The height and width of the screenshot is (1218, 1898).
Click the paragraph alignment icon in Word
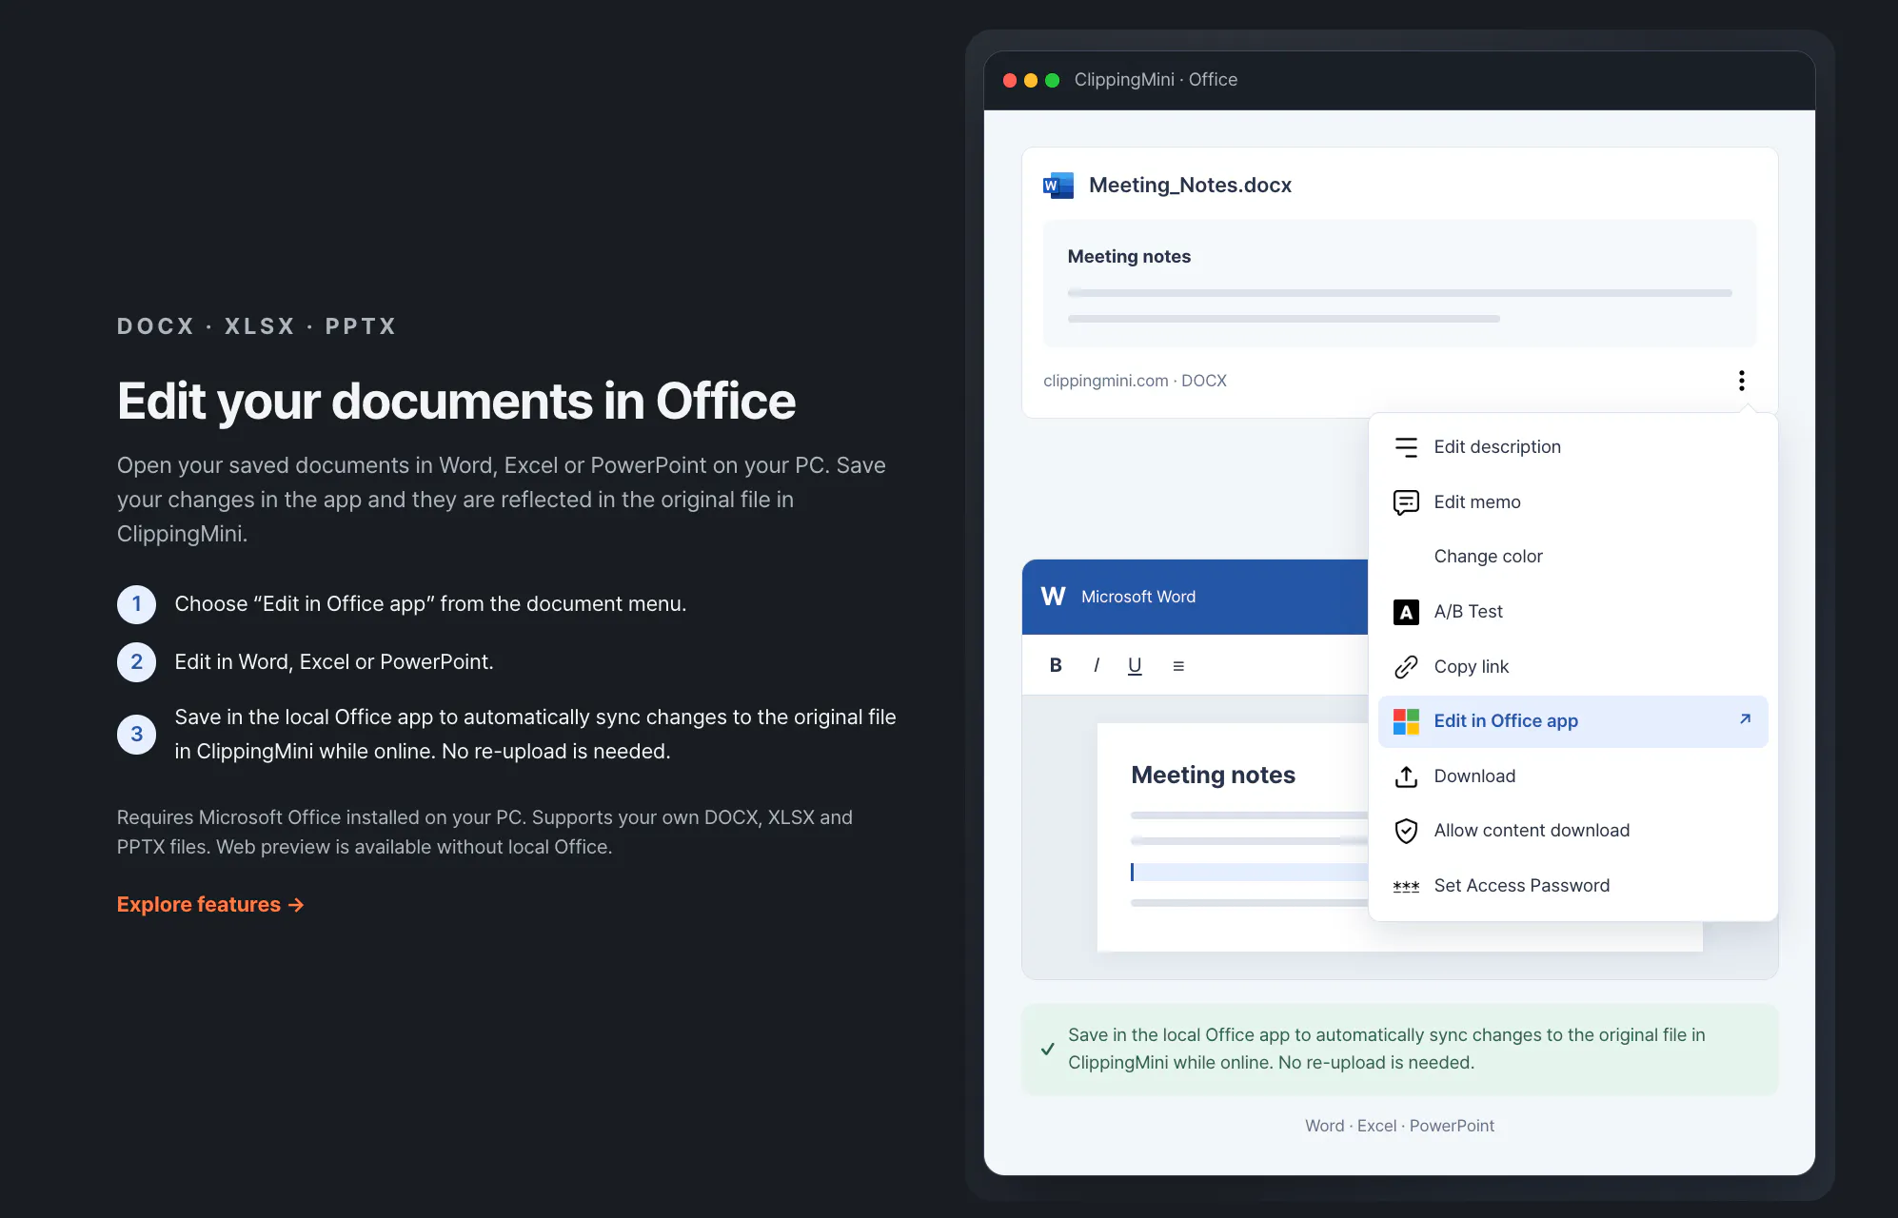[1178, 666]
